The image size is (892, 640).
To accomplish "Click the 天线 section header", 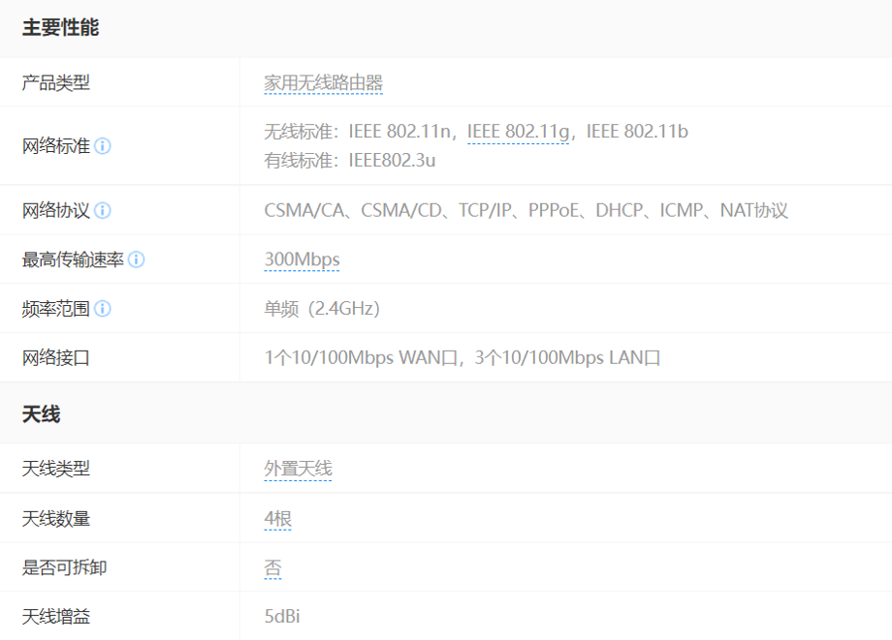I will pos(42,414).
